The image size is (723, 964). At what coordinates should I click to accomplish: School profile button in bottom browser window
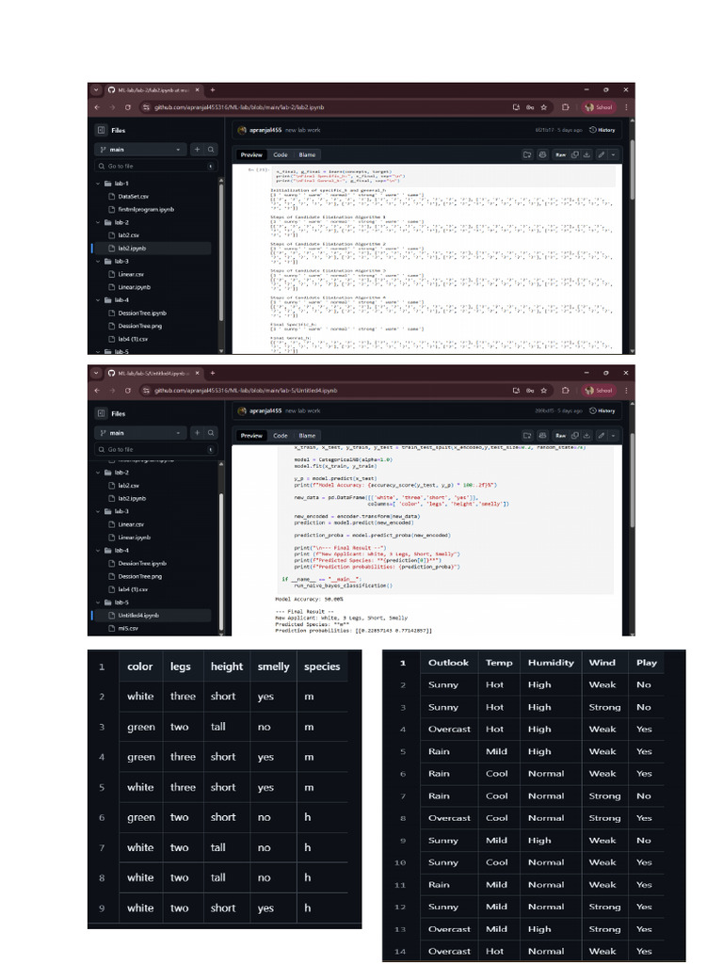599,391
